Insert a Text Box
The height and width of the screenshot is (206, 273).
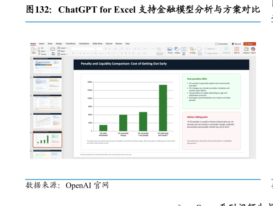[184, 51]
